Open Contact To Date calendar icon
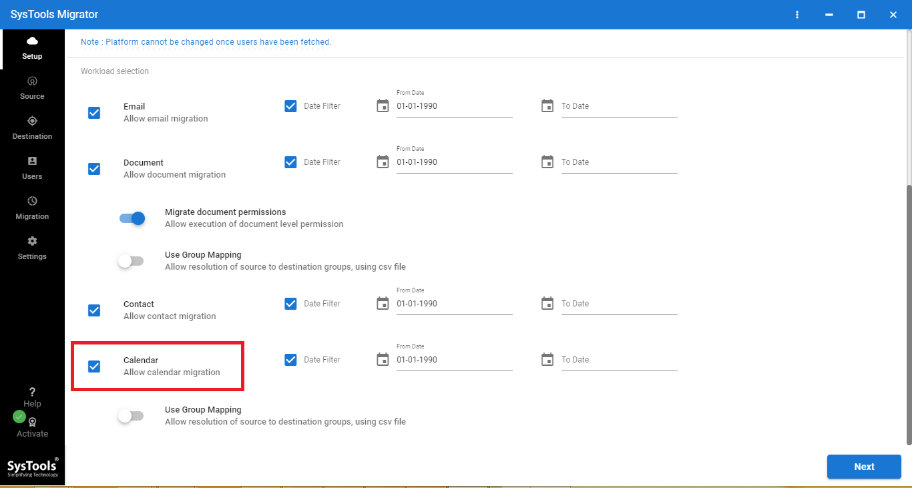This screenshot has height=488, width=912. [547, 303]
